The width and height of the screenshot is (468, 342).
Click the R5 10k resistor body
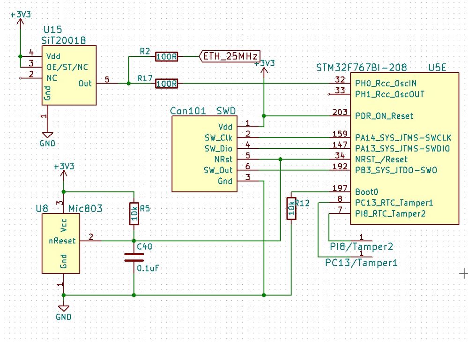134,213
